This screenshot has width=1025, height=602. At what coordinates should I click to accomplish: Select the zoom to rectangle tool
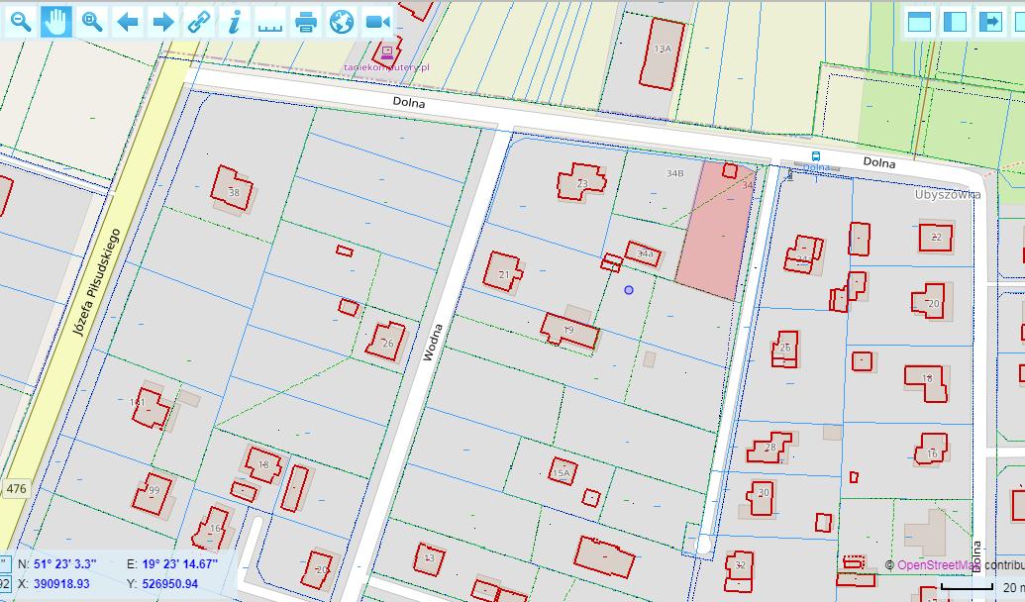click(x=91, y=22)
